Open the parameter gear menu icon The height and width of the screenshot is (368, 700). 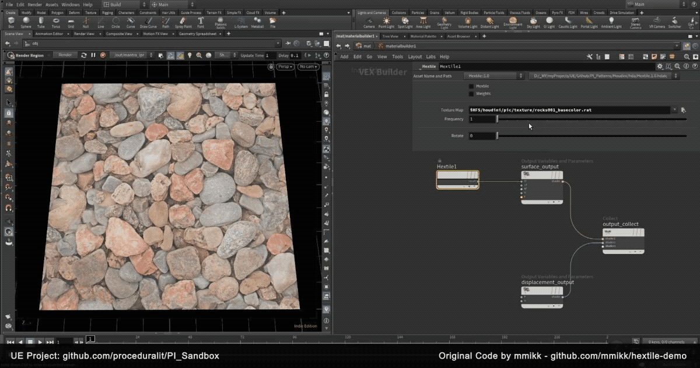point(660,66)
